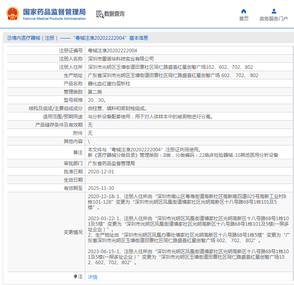
Task: Click the 政务服务门户 label
Action: pos(274,19)
